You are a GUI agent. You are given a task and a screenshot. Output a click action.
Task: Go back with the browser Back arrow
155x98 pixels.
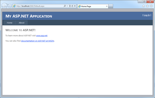pyautogui.click(x=4, y=6)
